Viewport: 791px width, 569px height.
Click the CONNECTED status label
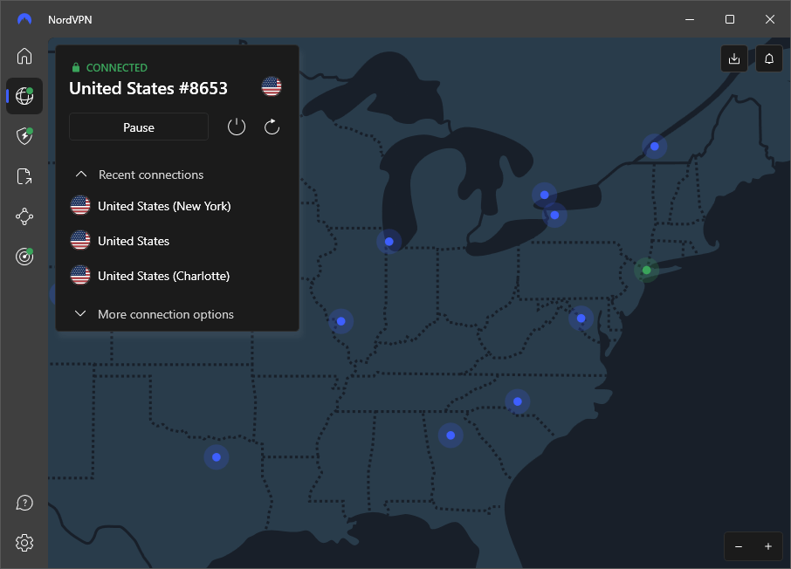click(116, 67)
